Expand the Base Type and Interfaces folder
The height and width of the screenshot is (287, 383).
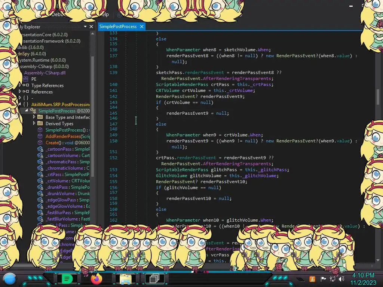point(34,117)
